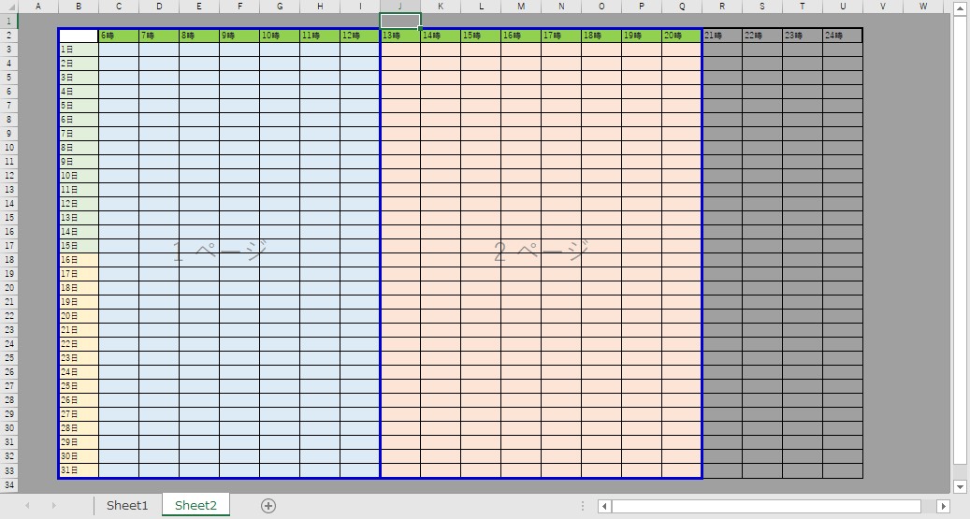
Task: Click vertical scrollbar up arrow
Action: [960, 8]
